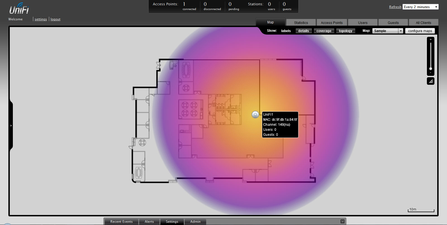
Task: Click the configure maps button
Action: [420, 31]
